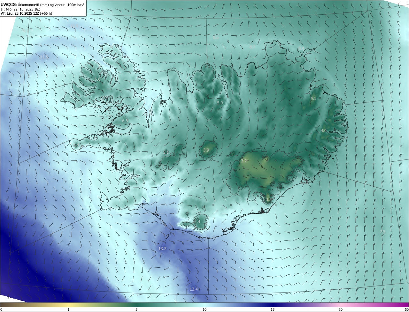Click the 3.9 value label on the glacier
This screenshot has width=409, height=312.
coord(206,150)
